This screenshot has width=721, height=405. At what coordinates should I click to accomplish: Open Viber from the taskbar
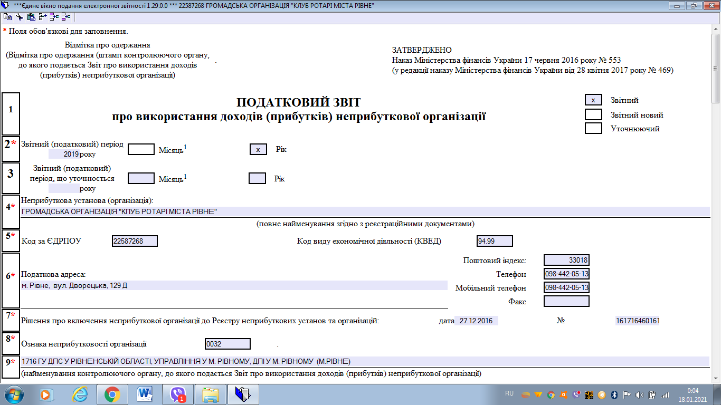[178, 394]
